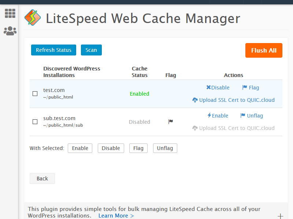Tick the sub.test.com checkbox
Screen dimensions: 293x219
35,122
